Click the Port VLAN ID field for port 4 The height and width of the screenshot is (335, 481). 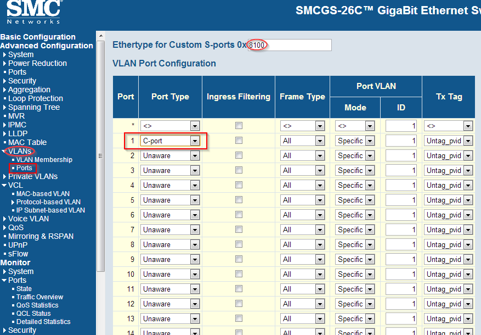point(401,185)
